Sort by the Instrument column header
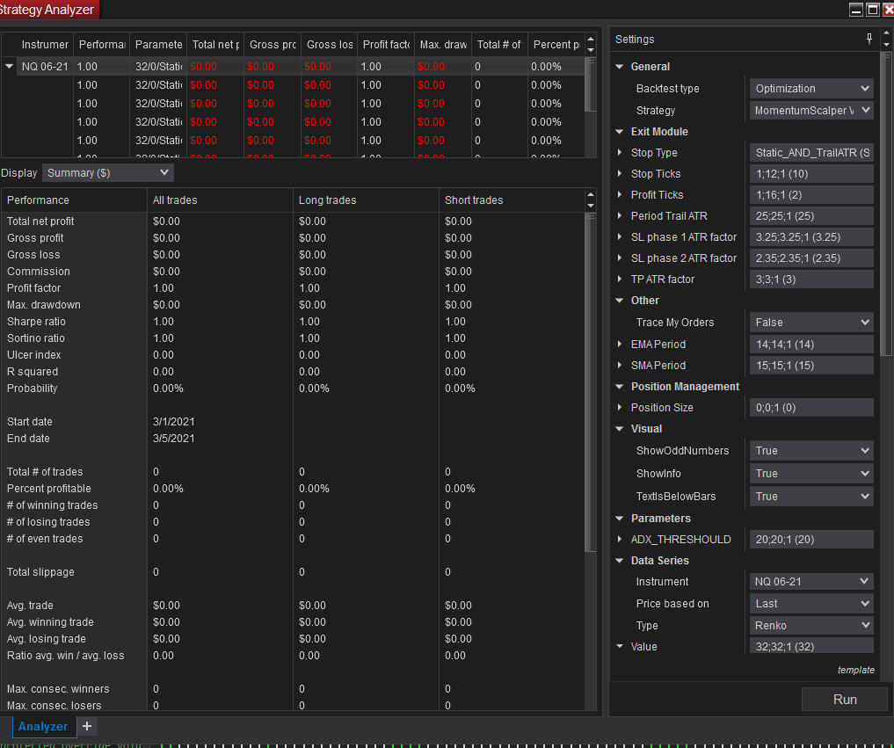894x748 pixels. (45, 45)
